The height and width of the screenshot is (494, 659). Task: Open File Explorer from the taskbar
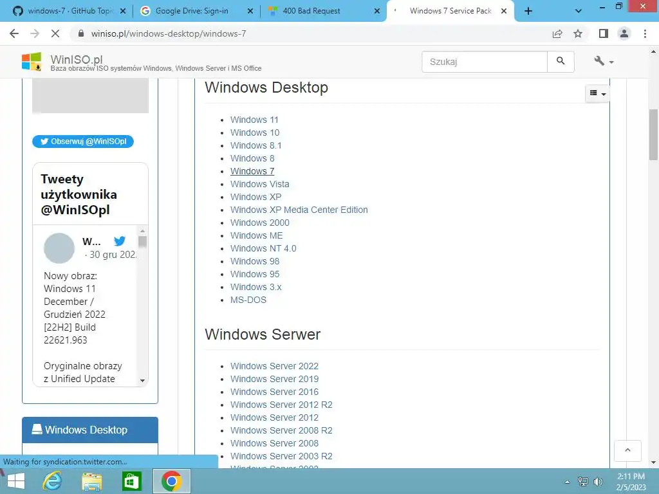point(92,481)
